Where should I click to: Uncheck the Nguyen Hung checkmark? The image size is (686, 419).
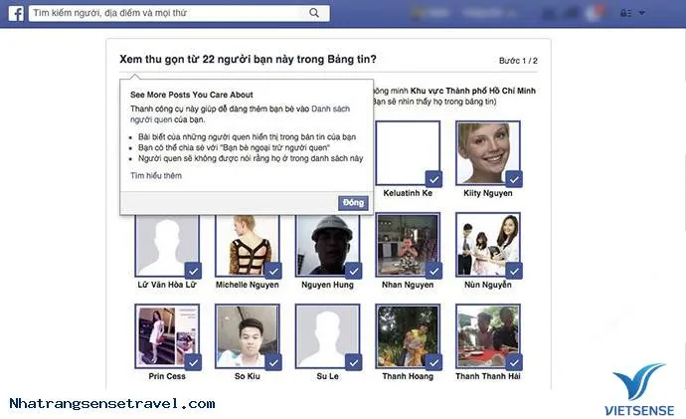coord(354,271)
